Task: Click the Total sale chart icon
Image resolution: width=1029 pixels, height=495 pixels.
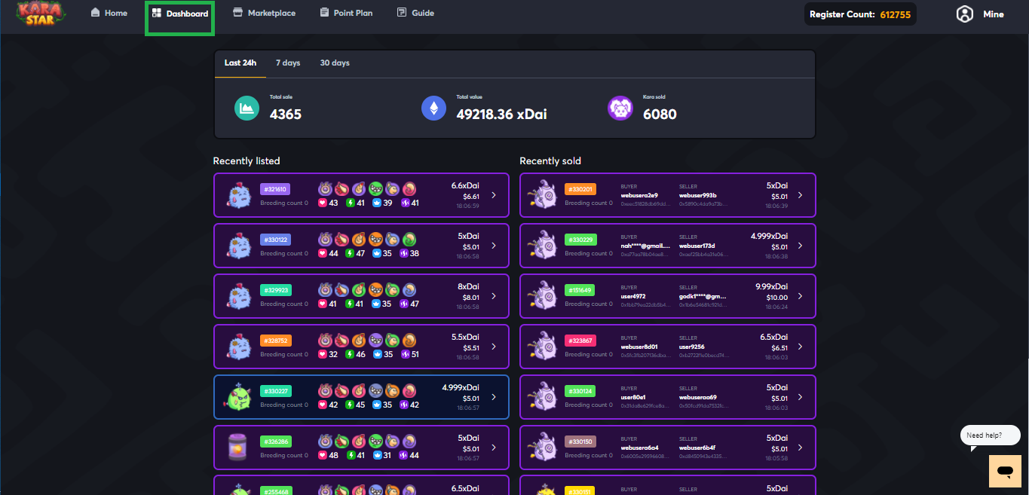Action: click(x=247, y=108)
